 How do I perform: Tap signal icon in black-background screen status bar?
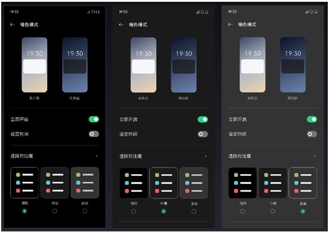pyautogui.click(x=89, y=12)
